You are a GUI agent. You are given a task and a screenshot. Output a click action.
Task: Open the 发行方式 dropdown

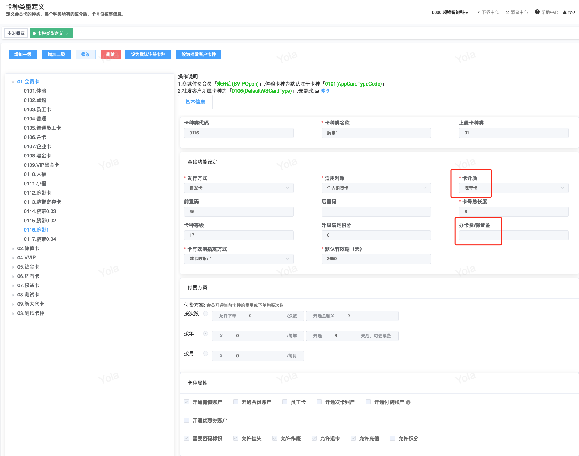pyautogui.click(x=239, y=188)
